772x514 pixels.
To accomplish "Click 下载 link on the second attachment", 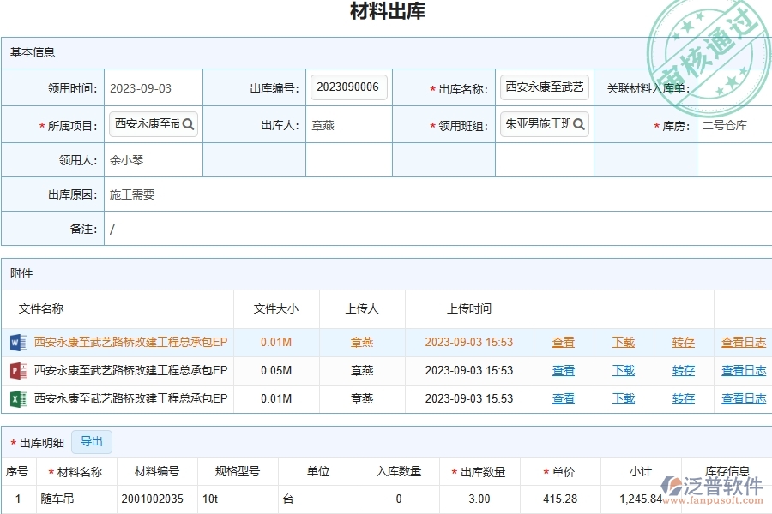I will [623, 370].
